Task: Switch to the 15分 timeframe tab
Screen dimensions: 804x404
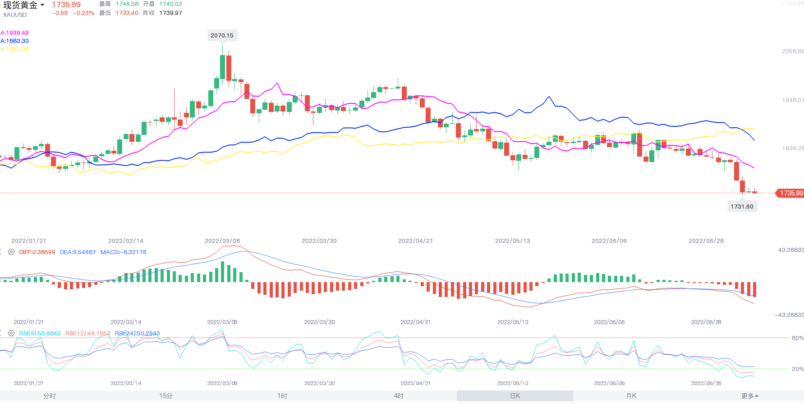Action: (x=165, y=396)
